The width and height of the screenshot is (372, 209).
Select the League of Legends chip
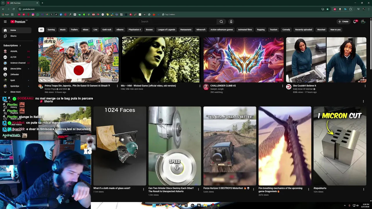[166, 30]
